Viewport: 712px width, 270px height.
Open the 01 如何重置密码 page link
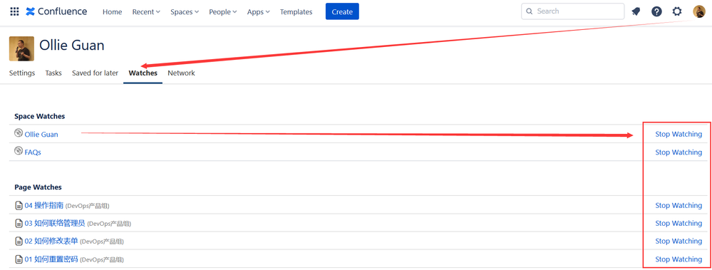pos(51,259)
